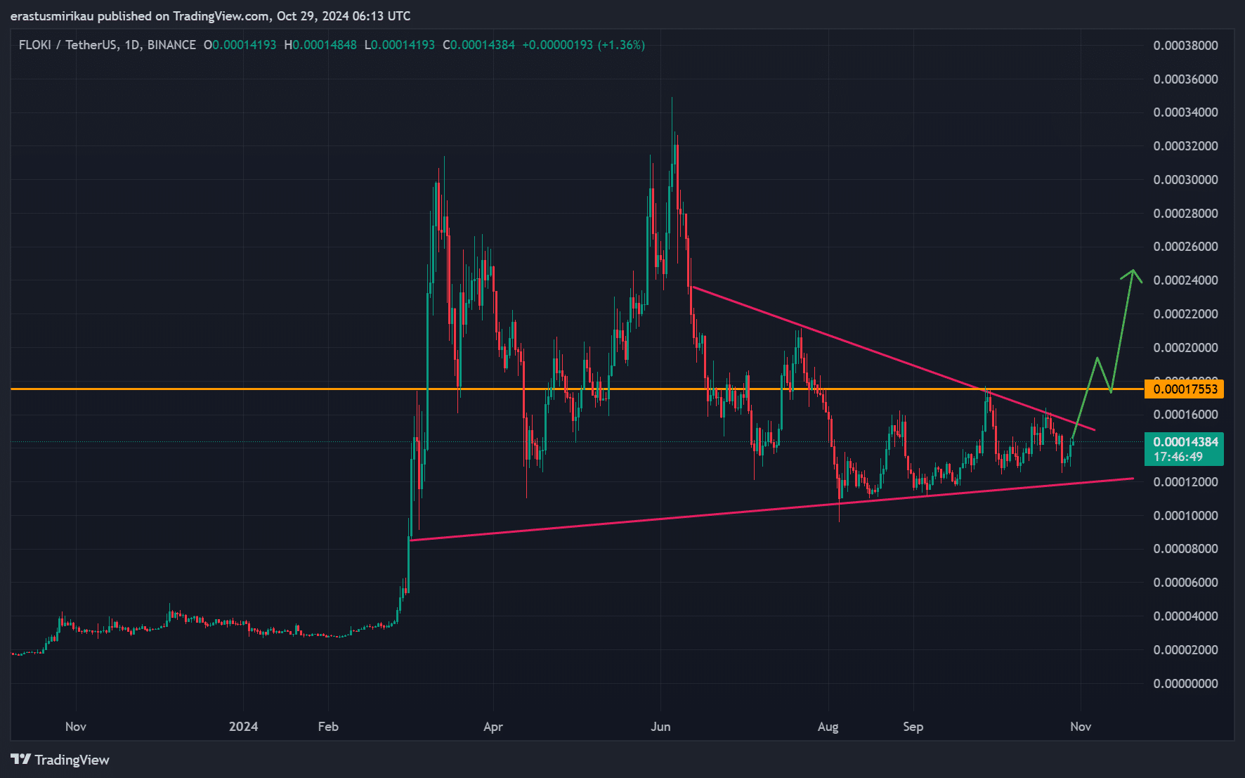Click the Aug label on time axis
Screen dimensions: 1245x778
click(x=828, y=727)
